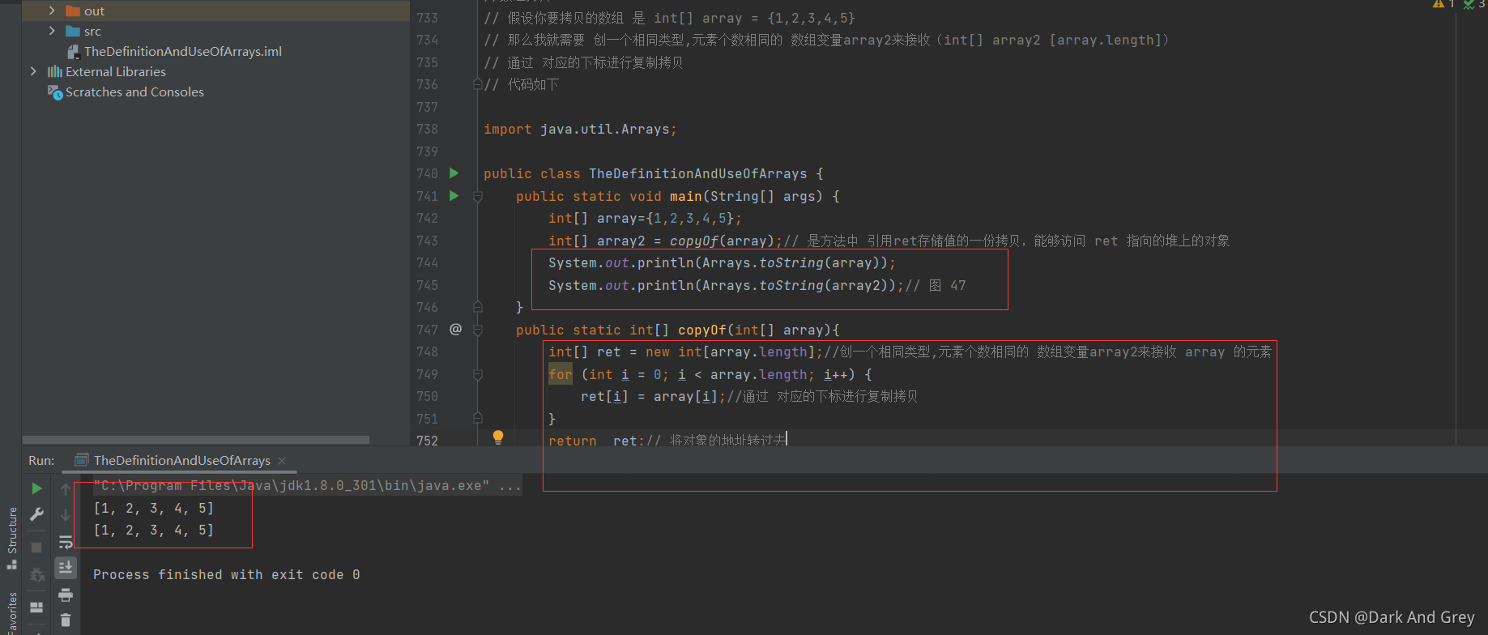Click class name TheDefinitionAndUseOfArrays on line 740
The width and height of the screenshot is (1488, 635).
698,173
